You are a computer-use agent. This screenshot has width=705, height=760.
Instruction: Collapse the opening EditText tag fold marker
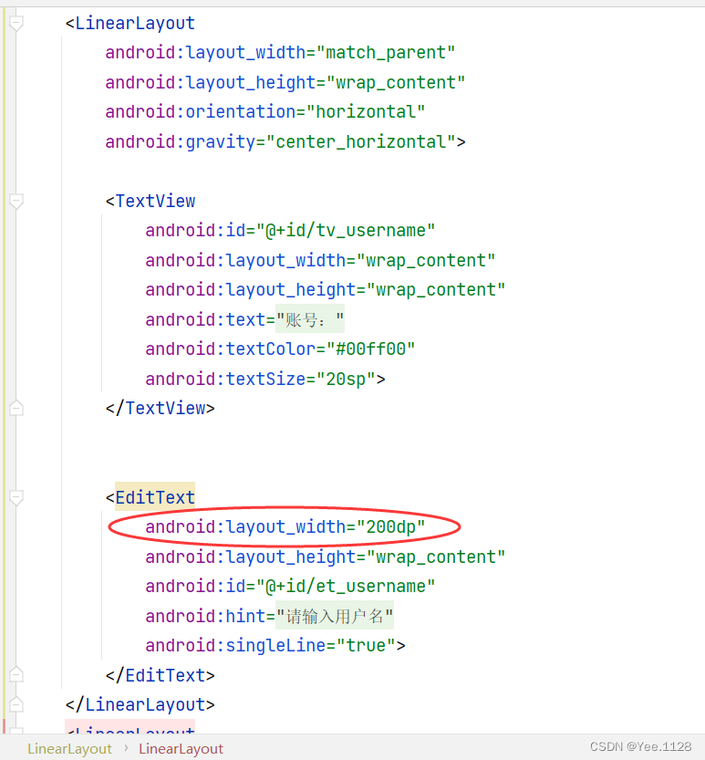(16, 497)
